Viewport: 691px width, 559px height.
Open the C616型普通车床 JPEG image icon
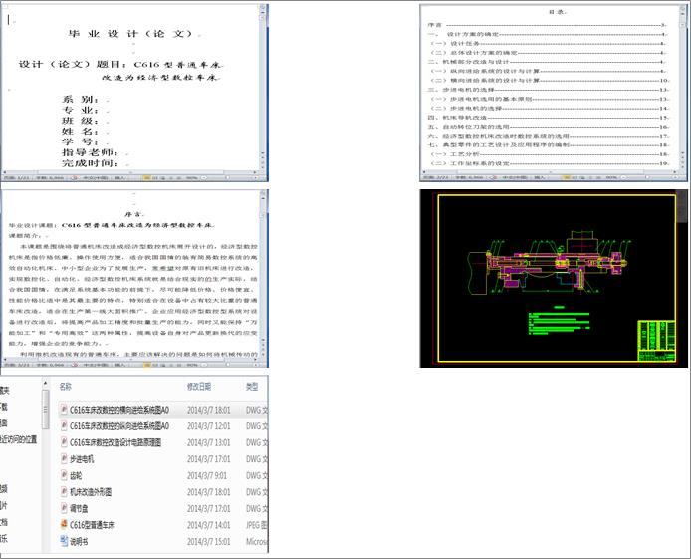(64, 524)
